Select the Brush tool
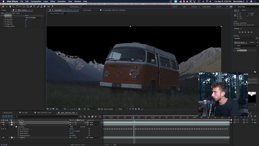This screenshot has height=146, width=259. click(38, 6)
